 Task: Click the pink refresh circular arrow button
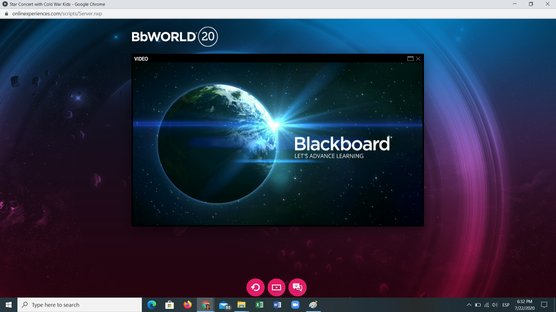(255, 288)
